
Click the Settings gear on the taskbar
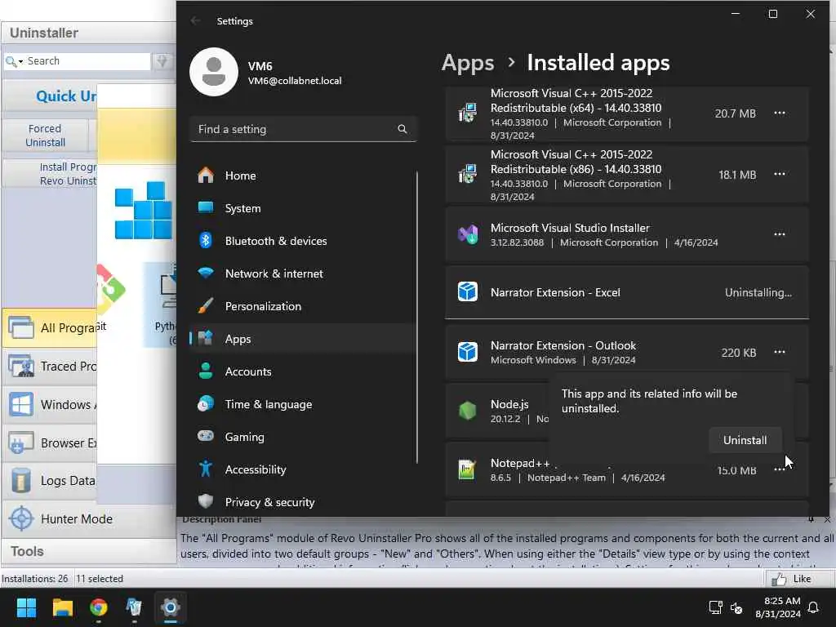[171, 607]
